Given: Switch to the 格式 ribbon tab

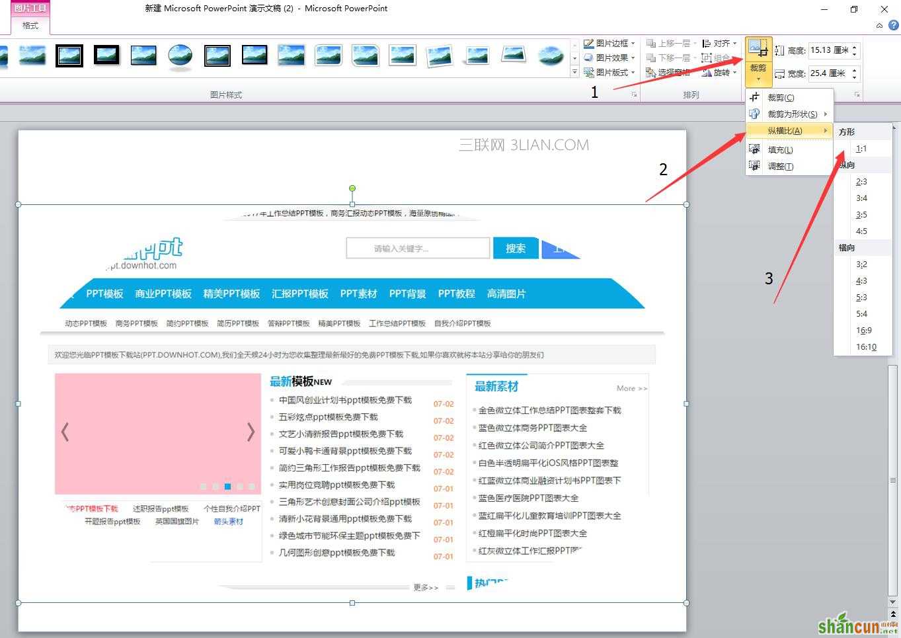Looking at the screenshot, I should pyautogui.click(x=30, y=25).
